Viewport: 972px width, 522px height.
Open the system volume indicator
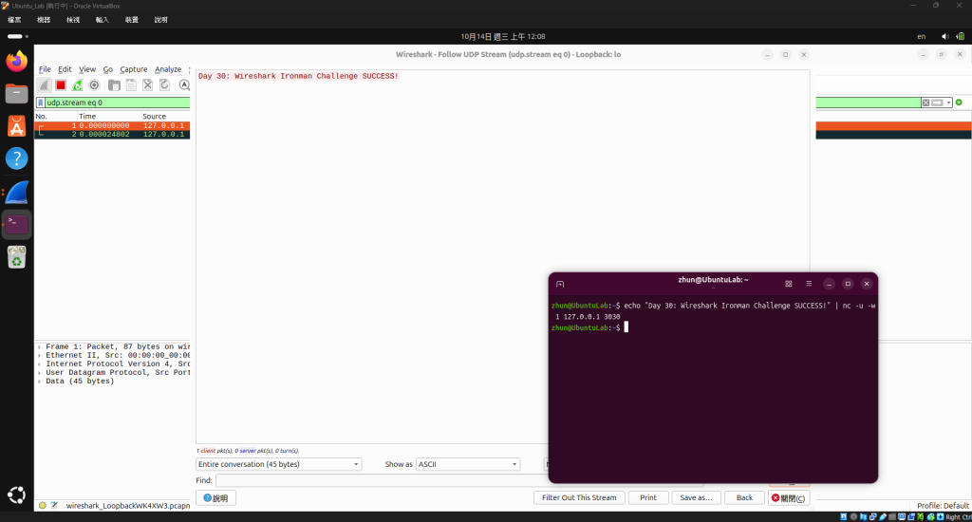click(x=944, y=37)
